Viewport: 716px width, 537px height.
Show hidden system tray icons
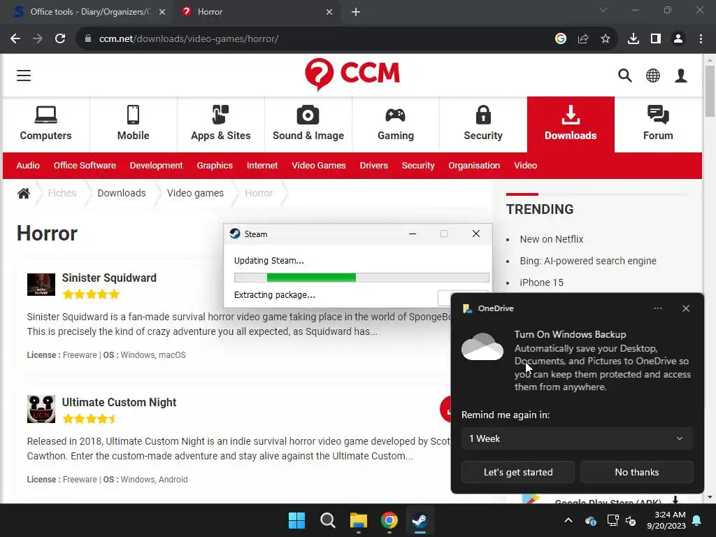[x=568, y=520]
